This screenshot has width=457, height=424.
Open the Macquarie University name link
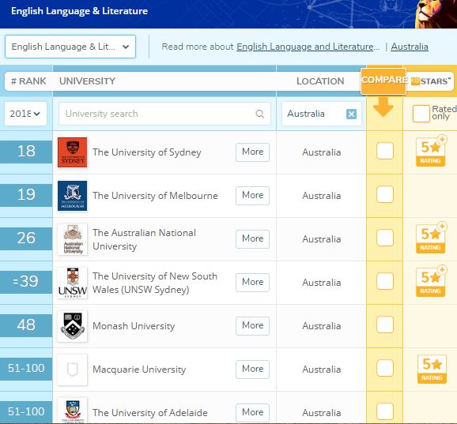139,370
